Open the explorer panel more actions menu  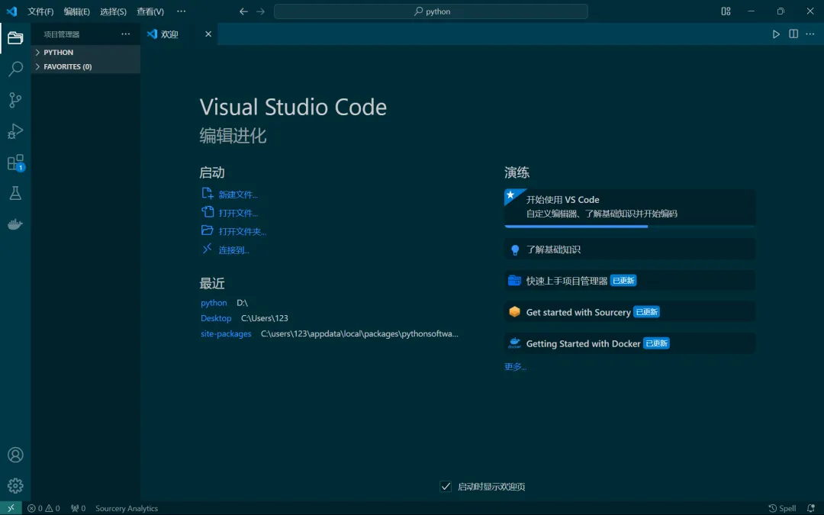(126, 34)
